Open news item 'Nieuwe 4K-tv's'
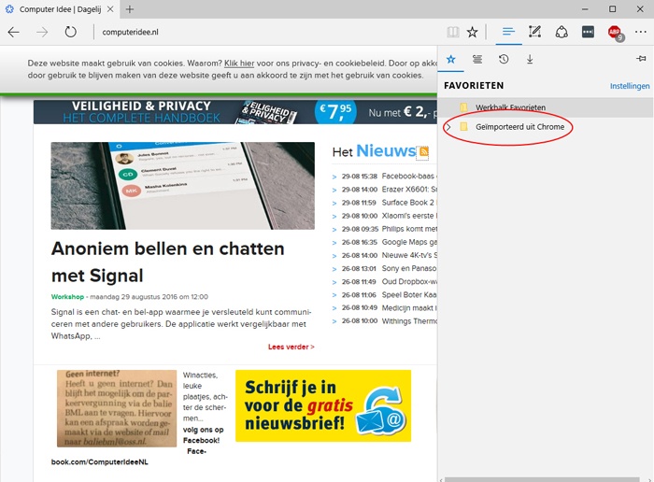 pos(409,255)
